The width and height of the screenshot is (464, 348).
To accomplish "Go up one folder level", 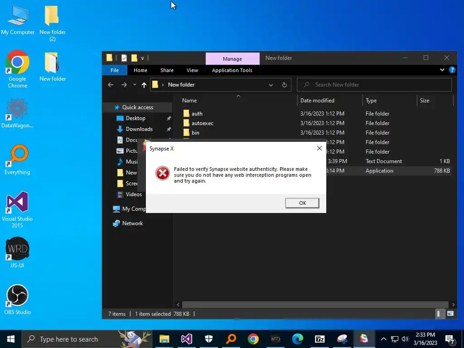I will coord(144,85).
